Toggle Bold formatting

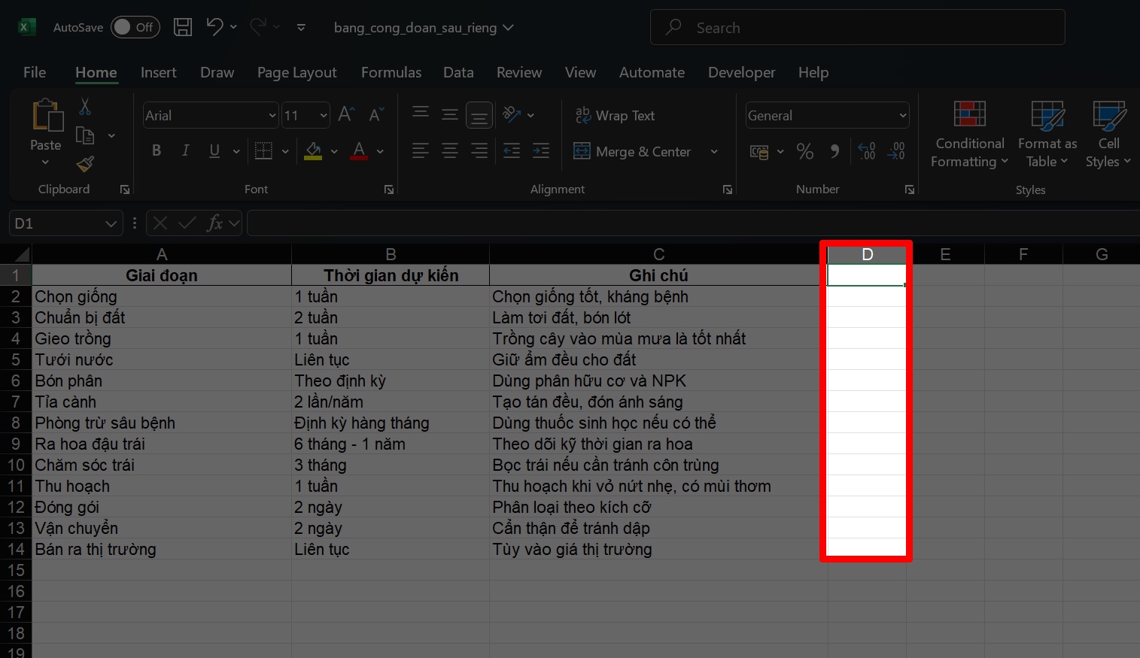[157, 151]
